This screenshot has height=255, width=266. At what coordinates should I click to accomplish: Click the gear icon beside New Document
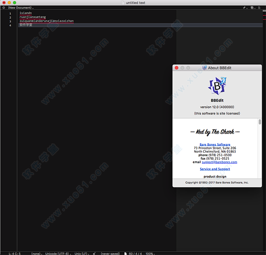click(4, 8)
